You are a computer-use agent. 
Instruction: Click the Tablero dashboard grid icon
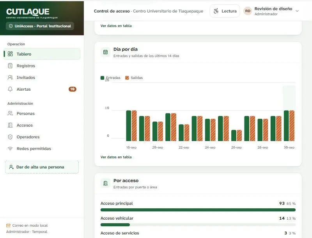10,54
